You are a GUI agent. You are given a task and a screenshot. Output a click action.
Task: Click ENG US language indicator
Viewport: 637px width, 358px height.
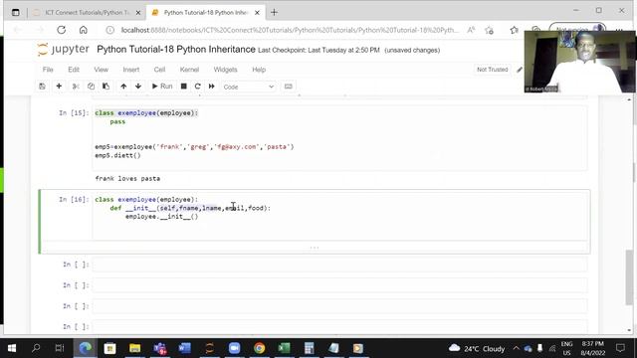[566, 348]
